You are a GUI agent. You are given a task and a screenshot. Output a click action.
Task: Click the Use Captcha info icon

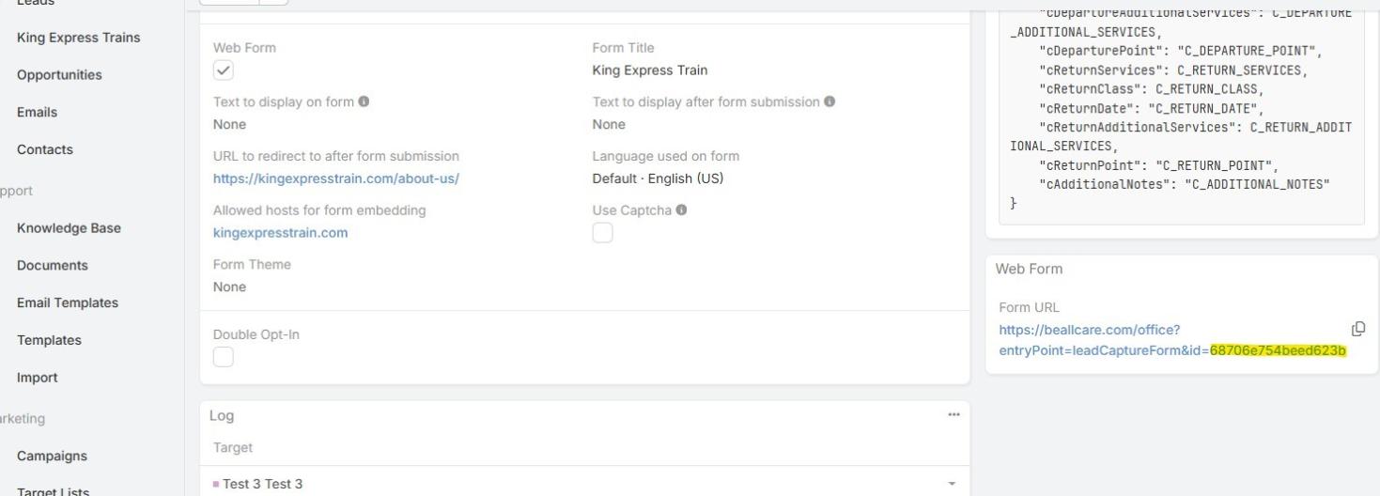681,210
